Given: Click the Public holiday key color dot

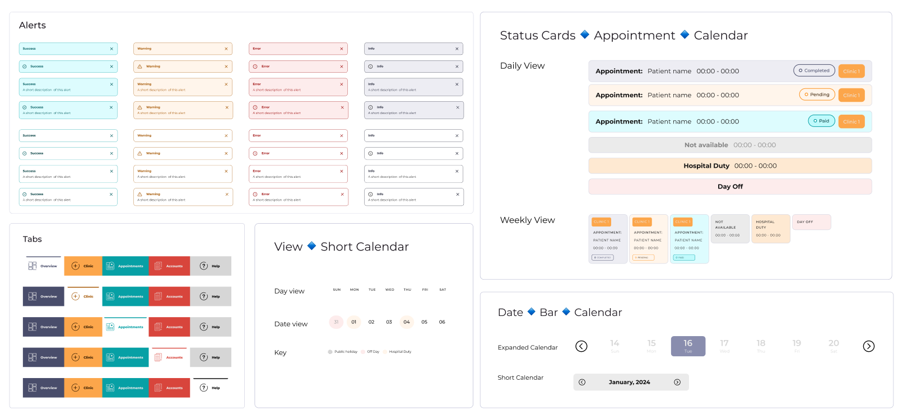Looking at the screenshot, I should (x=330, y=352).
